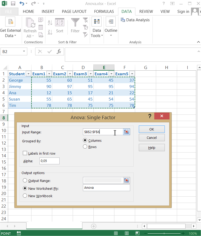Open the Exam3 column filter dropdown

[x=91, y=74]
